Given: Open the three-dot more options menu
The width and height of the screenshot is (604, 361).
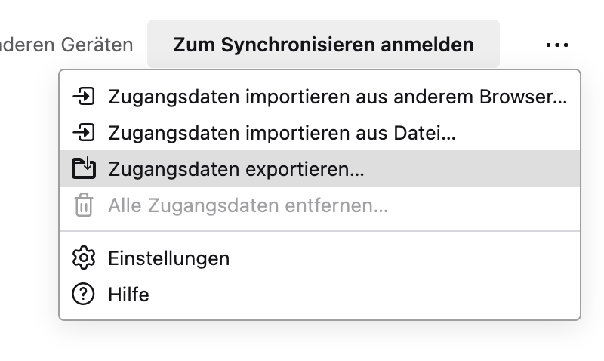Looking at the screenshot, I should click(556, 45).
